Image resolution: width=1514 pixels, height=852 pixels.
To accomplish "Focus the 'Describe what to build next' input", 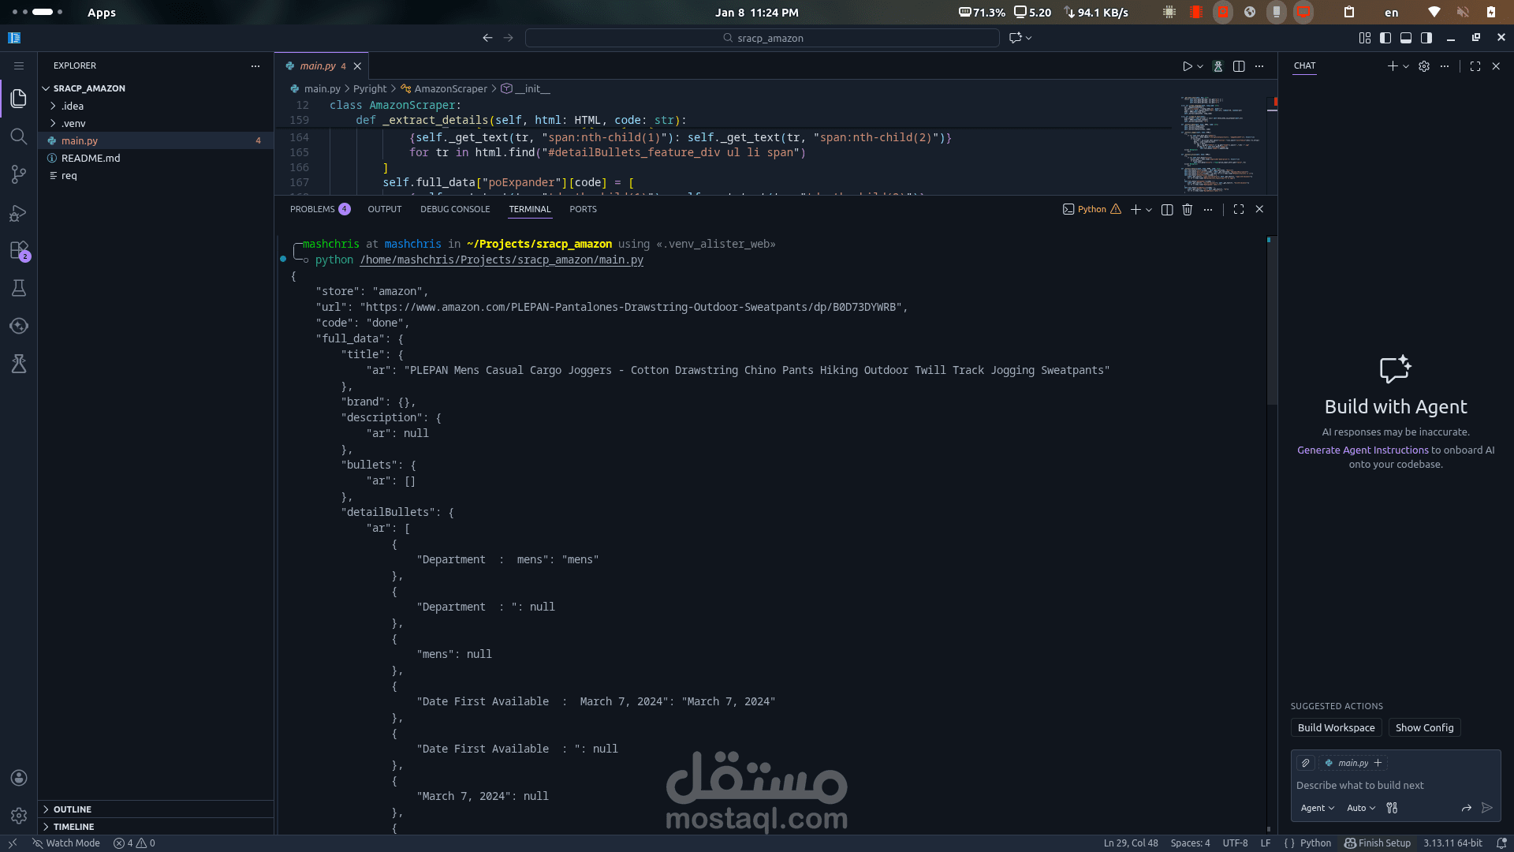I will coord(1395,786).
